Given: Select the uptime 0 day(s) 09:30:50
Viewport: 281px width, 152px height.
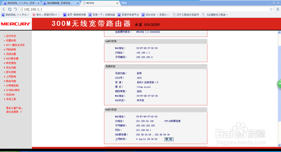Looking at the screenshot, I should click(x=147, y=139).
